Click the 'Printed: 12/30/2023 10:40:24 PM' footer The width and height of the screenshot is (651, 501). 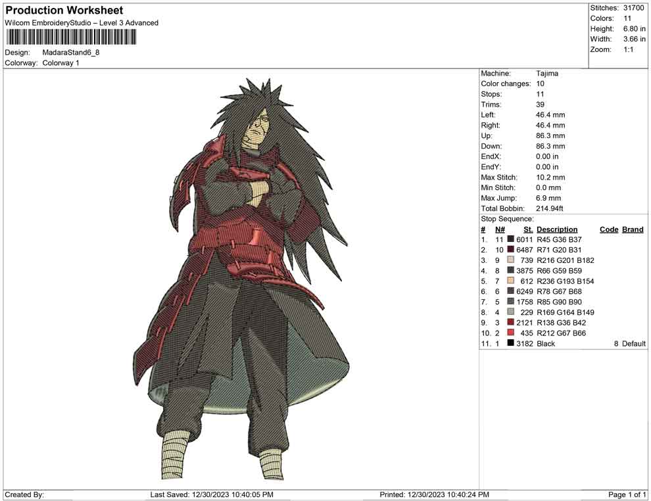[434, 494]
